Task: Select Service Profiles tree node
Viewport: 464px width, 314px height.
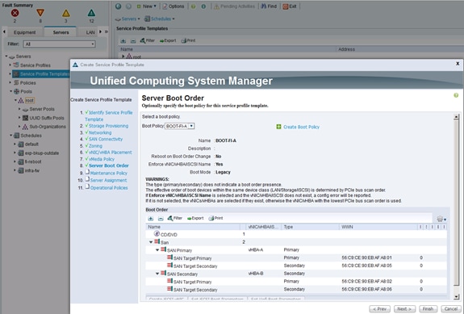Action: coord(35,65)
